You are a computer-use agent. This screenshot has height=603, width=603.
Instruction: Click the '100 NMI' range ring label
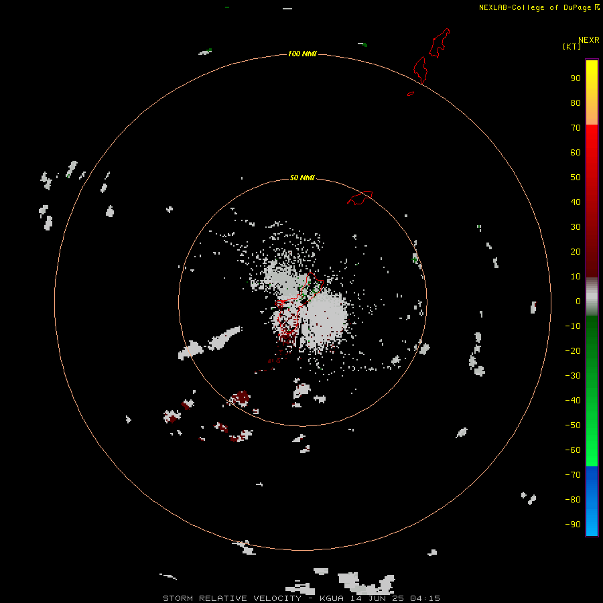(x=302, y=54)
